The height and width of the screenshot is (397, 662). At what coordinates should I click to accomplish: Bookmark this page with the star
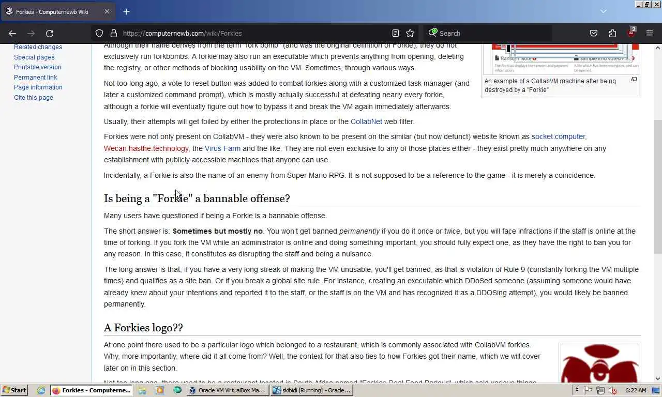[410, 33]
